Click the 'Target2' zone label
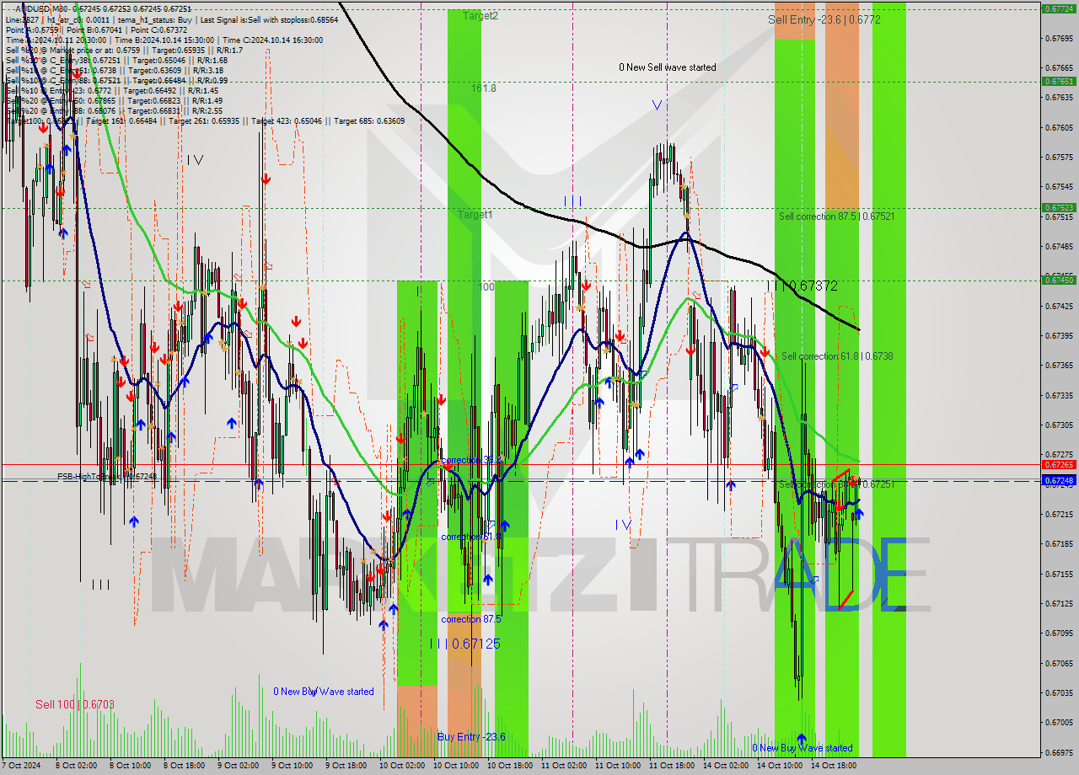This screenshot has height=775, width=1079. [480, 16]
